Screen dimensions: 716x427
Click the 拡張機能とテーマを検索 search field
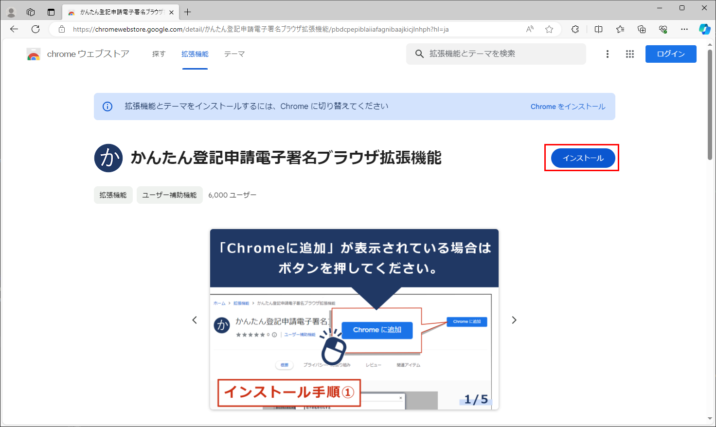[496, 54]
